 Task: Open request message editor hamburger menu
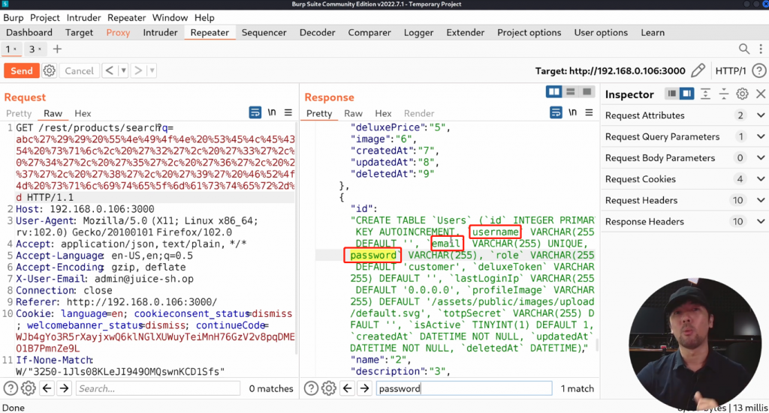tap(288, 113)
